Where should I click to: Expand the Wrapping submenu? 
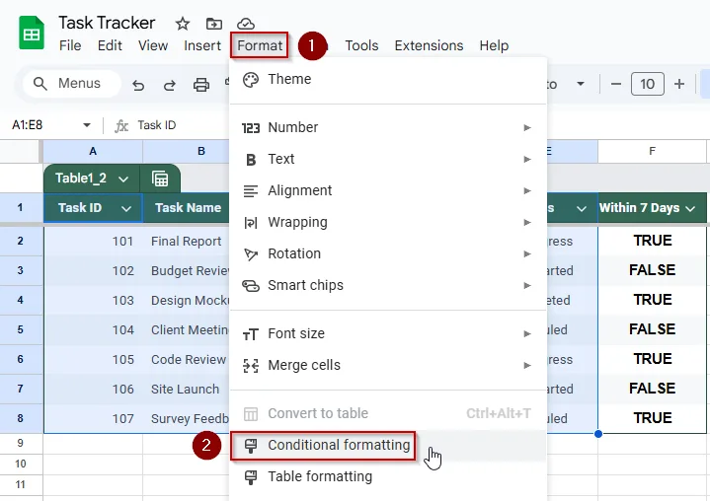pyautogui.click(x=388, y=223)
